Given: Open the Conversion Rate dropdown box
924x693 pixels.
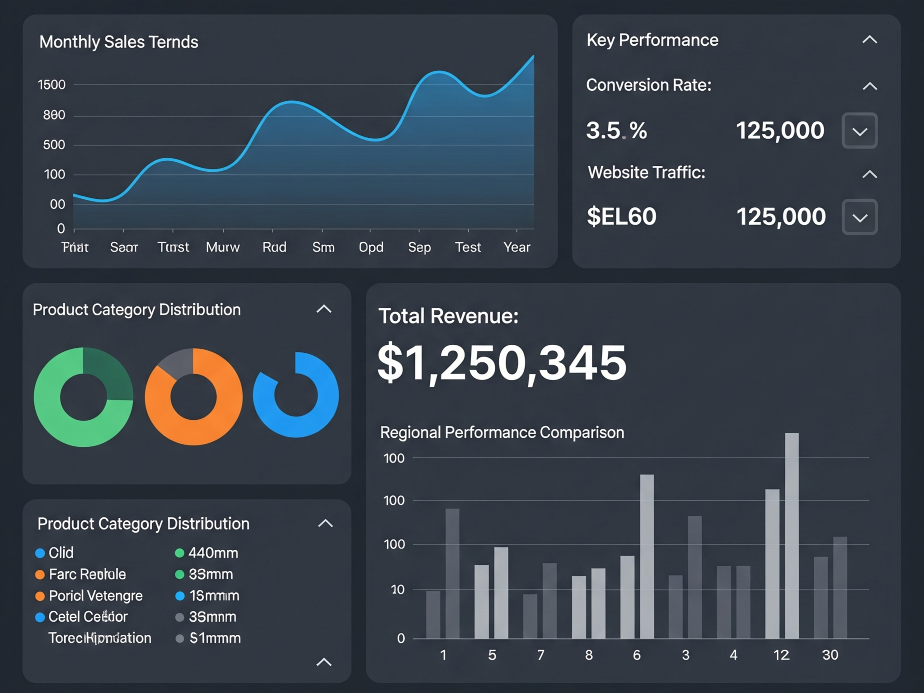Looking at the screenshot, I should [859, 131].
